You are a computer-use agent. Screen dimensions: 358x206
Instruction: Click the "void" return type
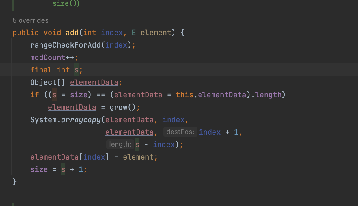(x=52, y=33)
